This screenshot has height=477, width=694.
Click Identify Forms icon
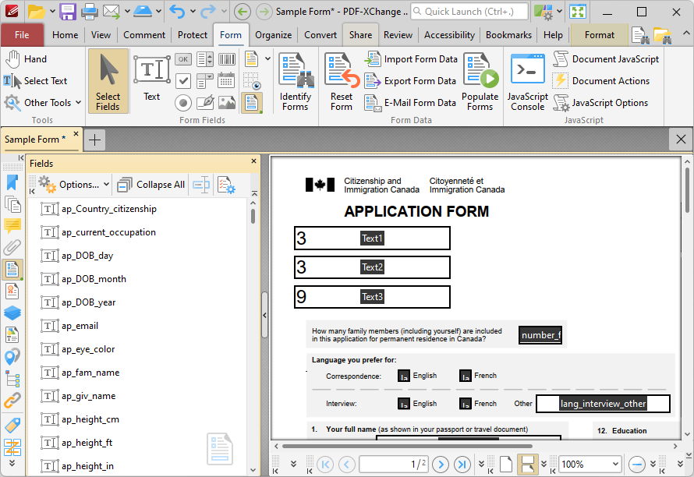click(x=296, y=81)
